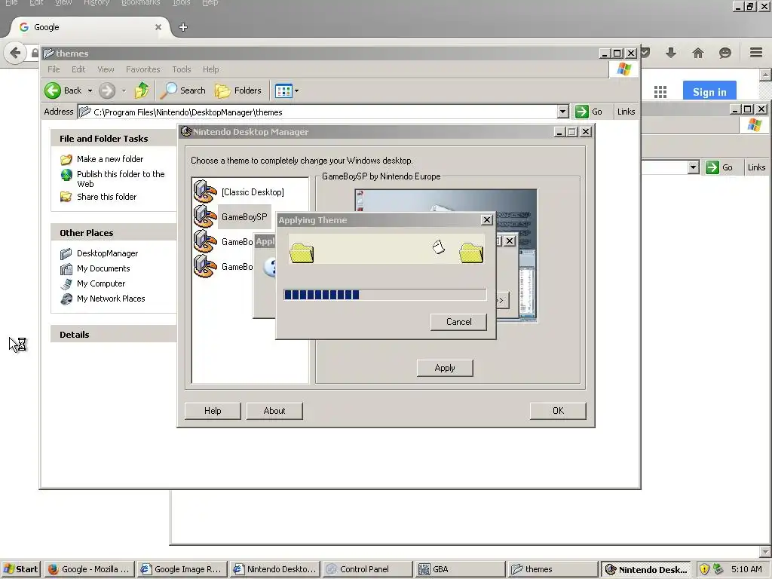Select the [Classic Desktop] theme
The width and height of the screenshot is (772, 579).
coord(253,192)
